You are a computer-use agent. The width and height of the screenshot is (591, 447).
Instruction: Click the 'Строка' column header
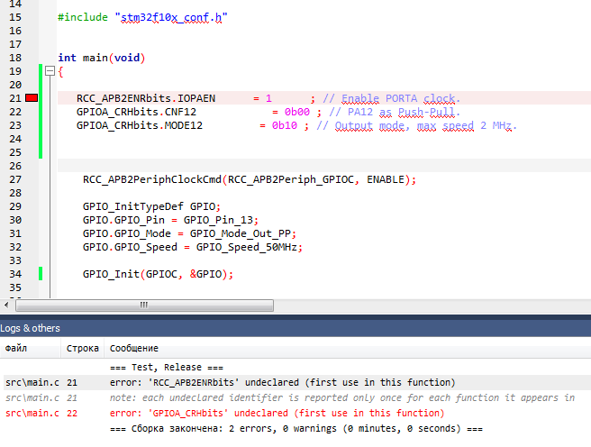pos(82,348)
